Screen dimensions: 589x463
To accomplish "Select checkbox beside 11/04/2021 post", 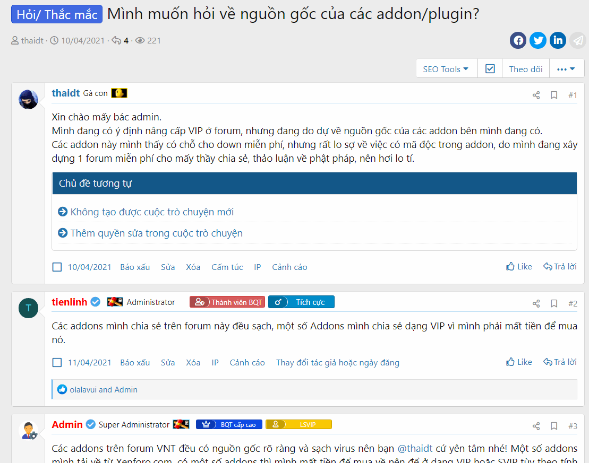I will coord(57,363).
